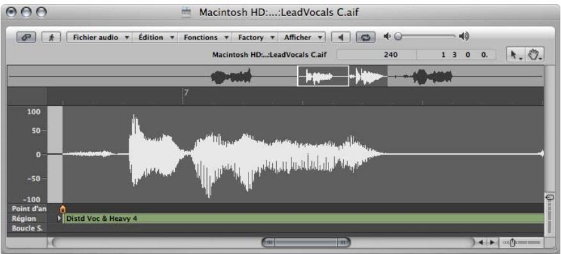The height and width of the screenshot is (254, 561).
Task: Open the Factory menu
Action: click(256, 37)
